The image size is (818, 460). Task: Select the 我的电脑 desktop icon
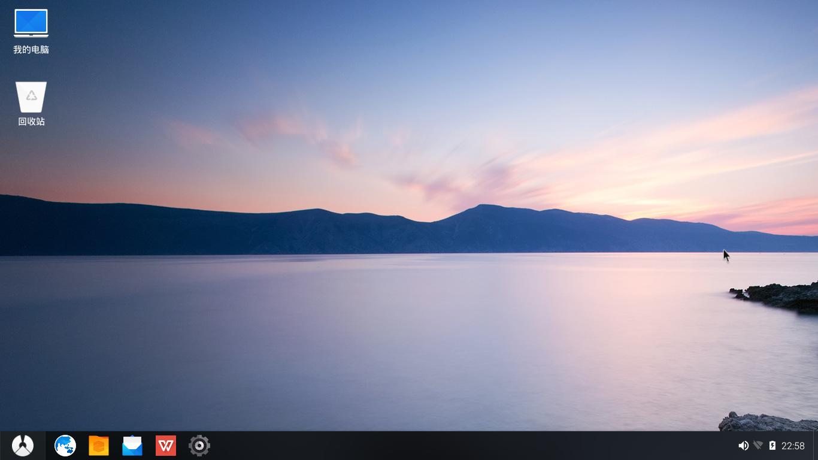[x=31, y=23]
